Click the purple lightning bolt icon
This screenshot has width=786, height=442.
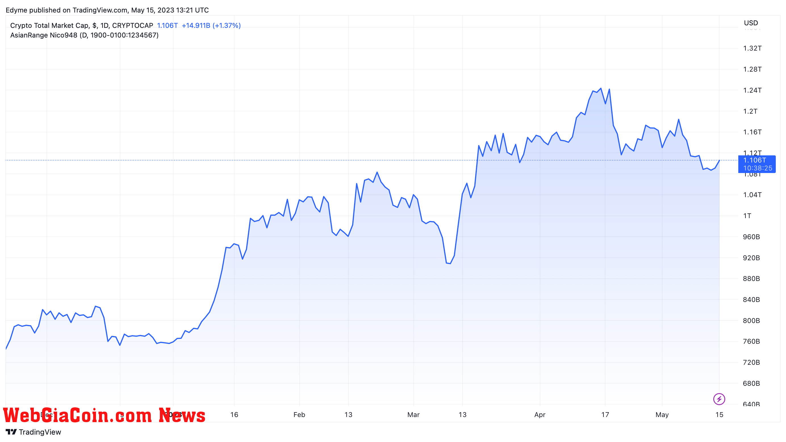click(719, 399)
